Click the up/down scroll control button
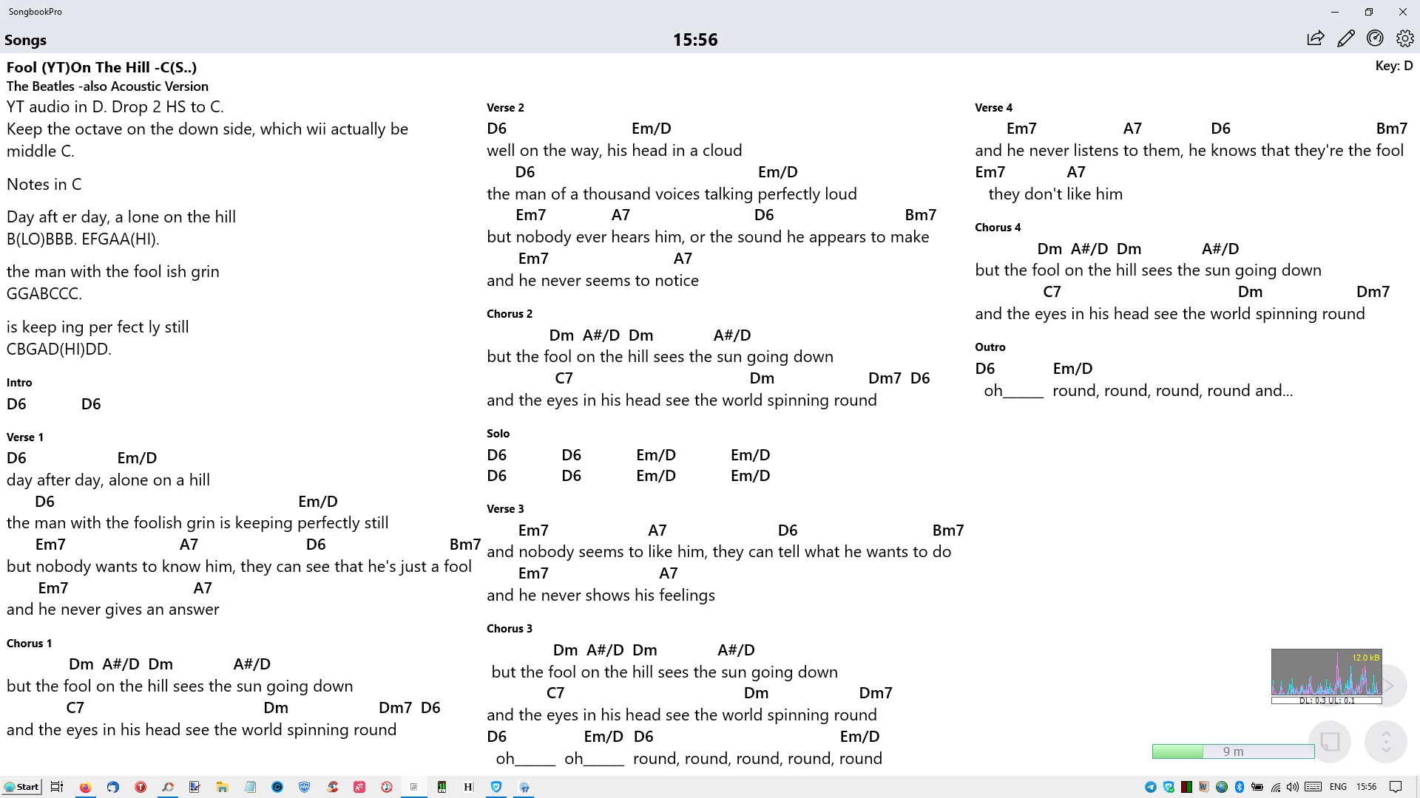Image resolution: width=1420 pixels, height=798 pixels. coord(1385,741)
